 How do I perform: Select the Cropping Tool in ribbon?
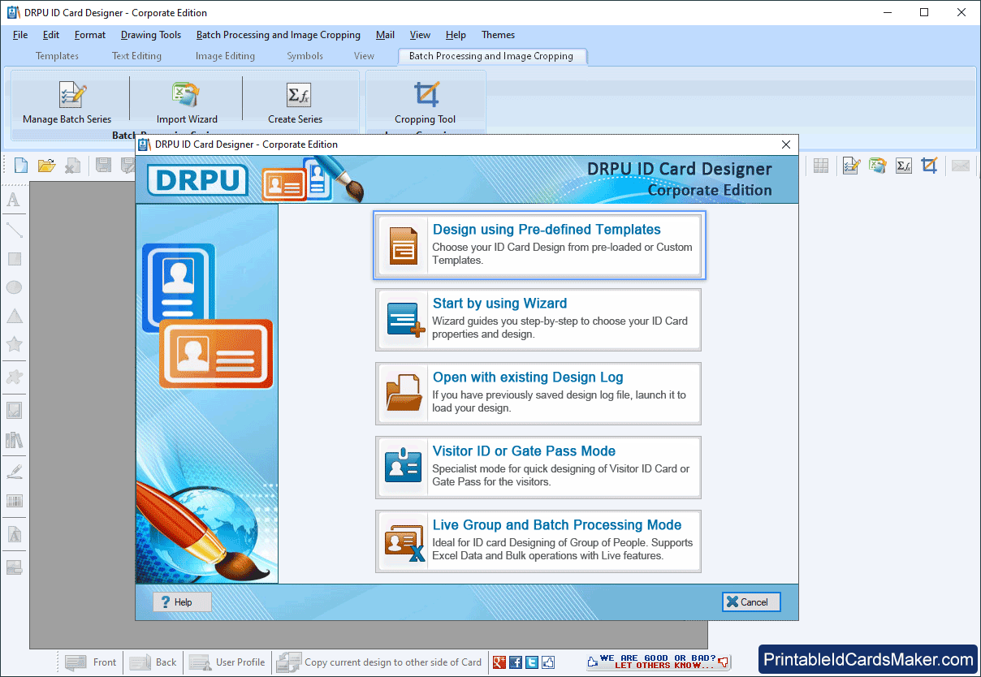[x=426, y=102]
